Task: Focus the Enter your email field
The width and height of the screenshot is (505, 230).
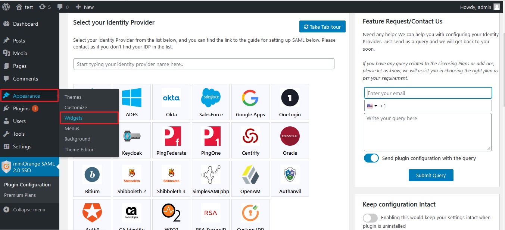Action: click(428, 93)
